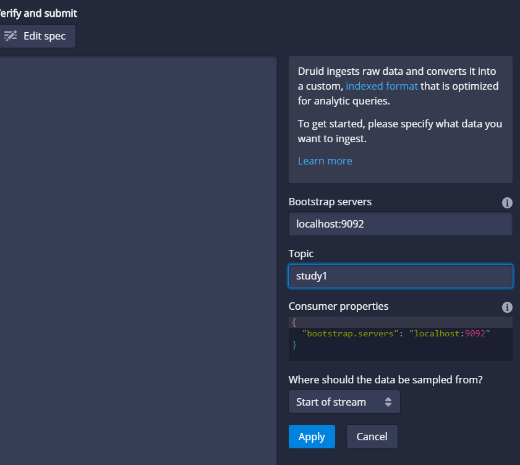This screenshot has width=520, height=465.
Task: Select the "Verify and submit" step
Action: pyautogui.click(x=38, y=13)
